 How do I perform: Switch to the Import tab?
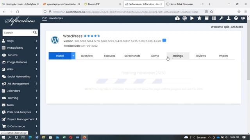click(223, 56)
